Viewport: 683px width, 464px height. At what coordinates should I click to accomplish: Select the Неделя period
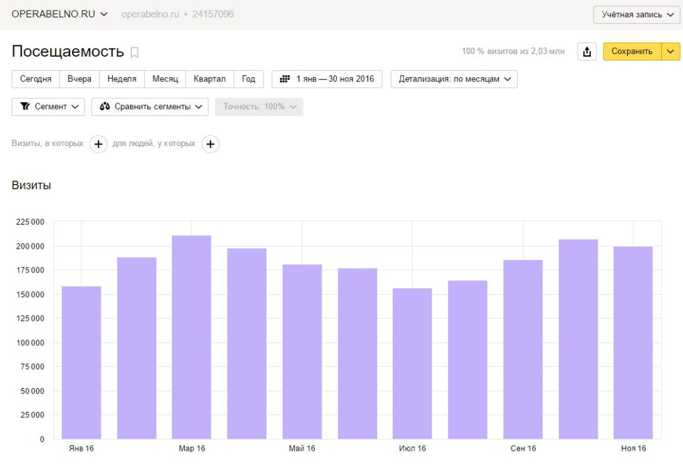[x=122, y=79]
